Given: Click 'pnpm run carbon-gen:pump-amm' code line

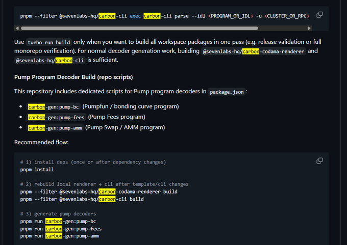Looking at the screenshot, I should (60, 236).
